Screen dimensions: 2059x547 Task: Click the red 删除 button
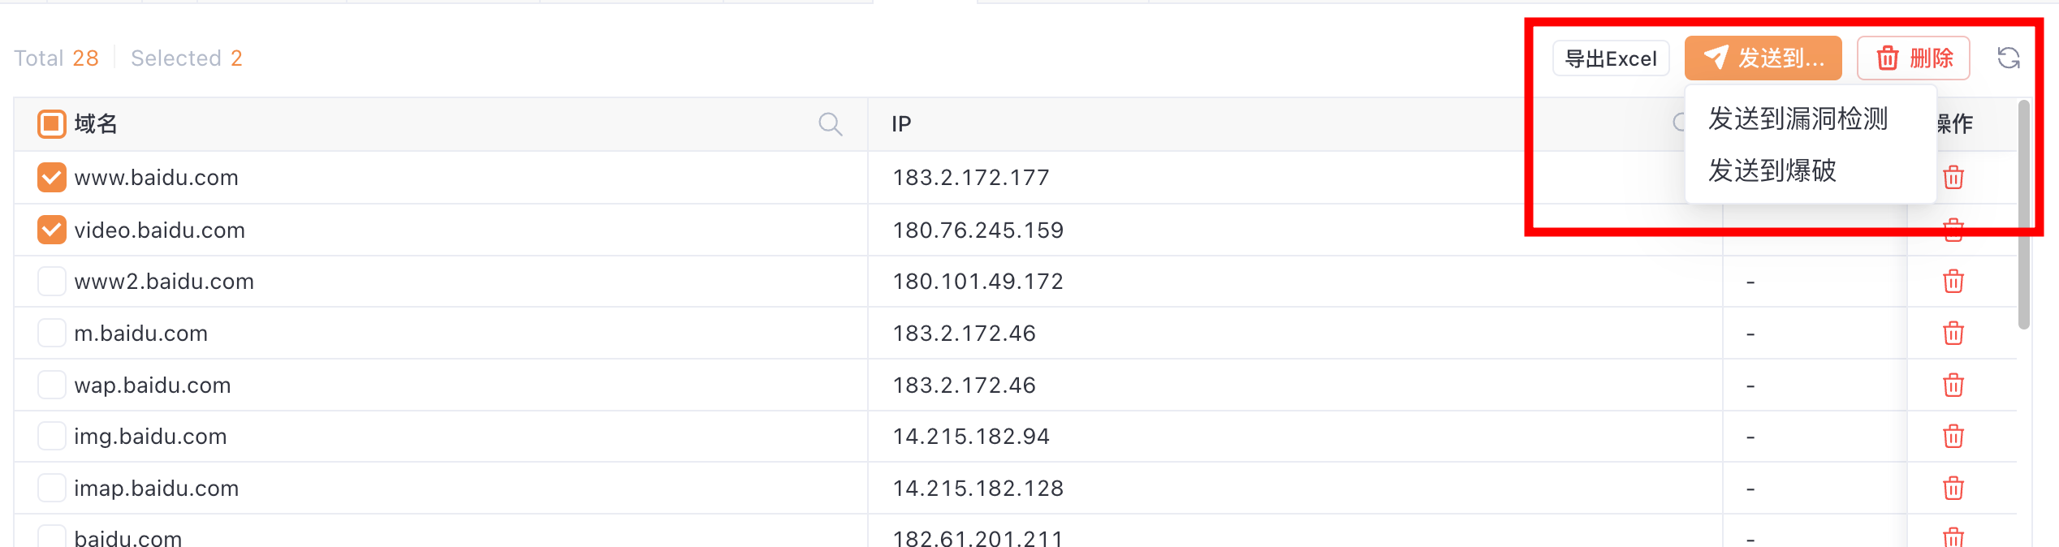pyautogui.click(x=1914, y=58)
